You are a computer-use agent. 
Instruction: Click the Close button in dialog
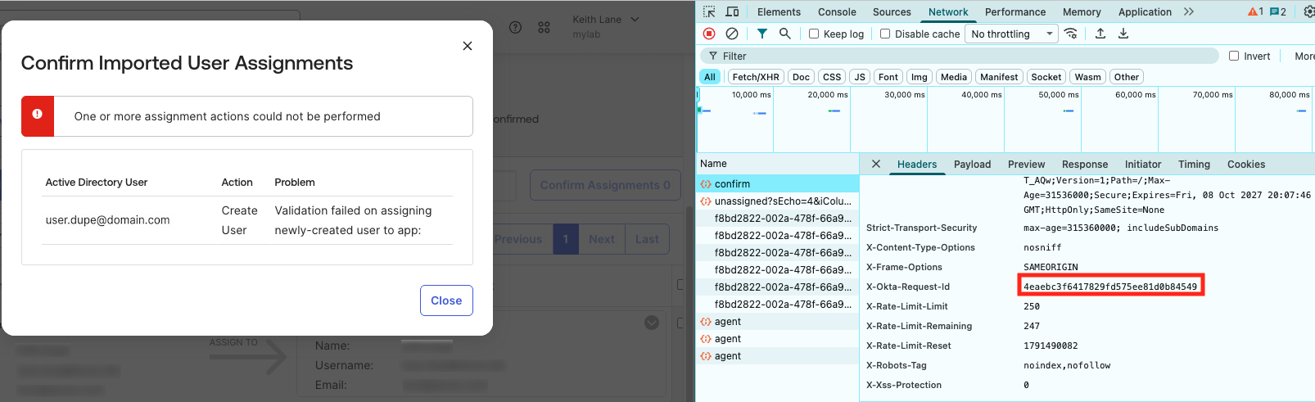446,300
